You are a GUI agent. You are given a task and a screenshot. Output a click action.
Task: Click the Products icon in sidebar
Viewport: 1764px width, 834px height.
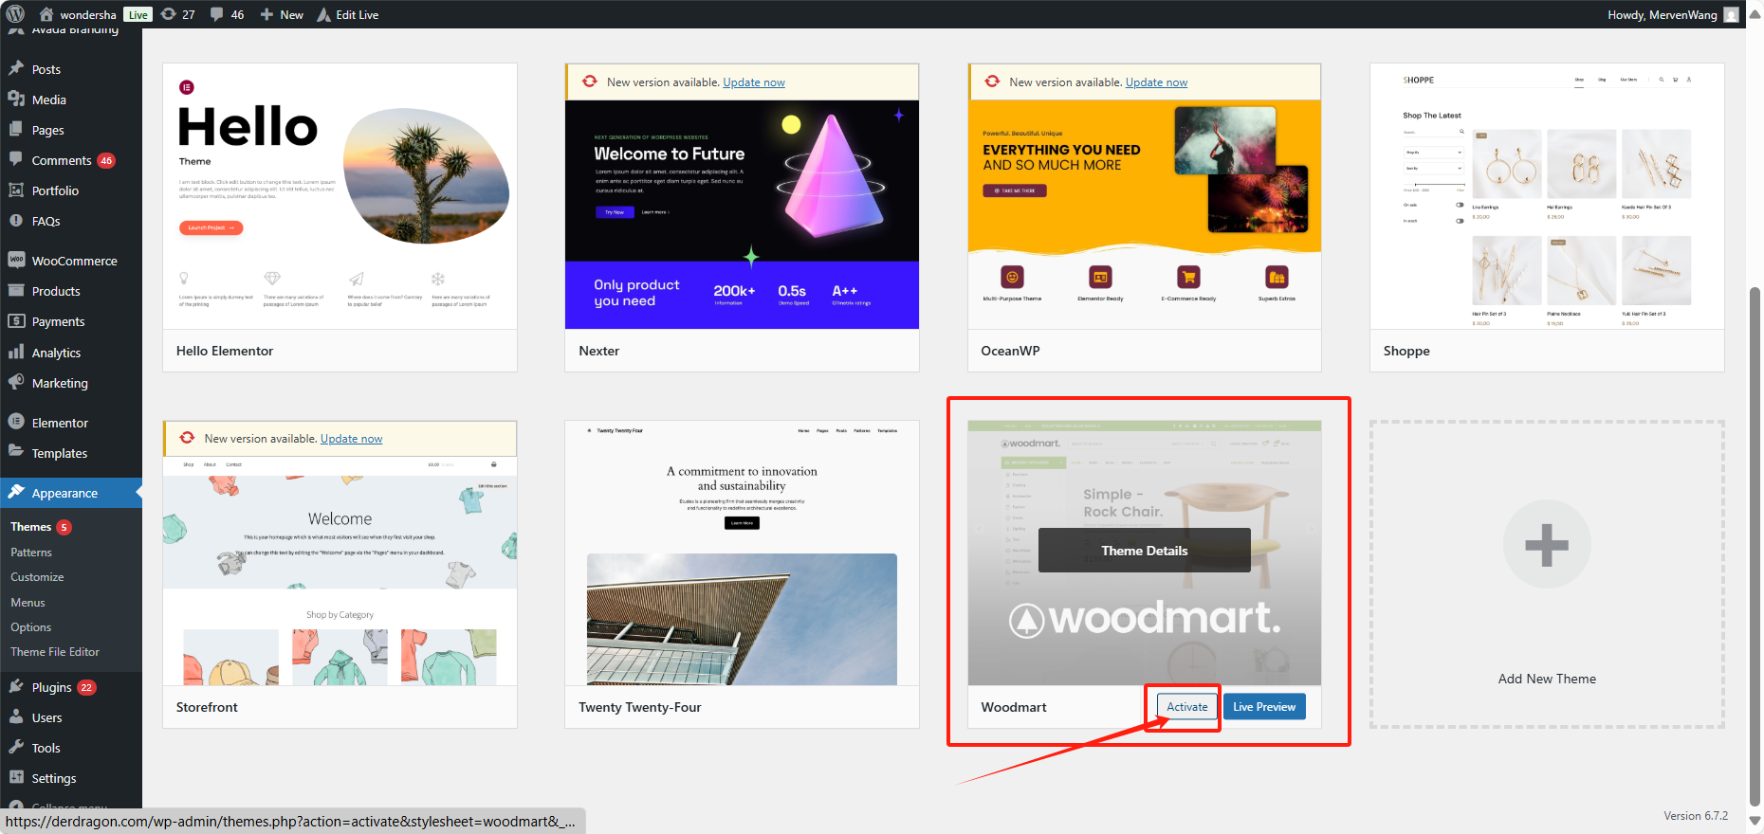16,290
